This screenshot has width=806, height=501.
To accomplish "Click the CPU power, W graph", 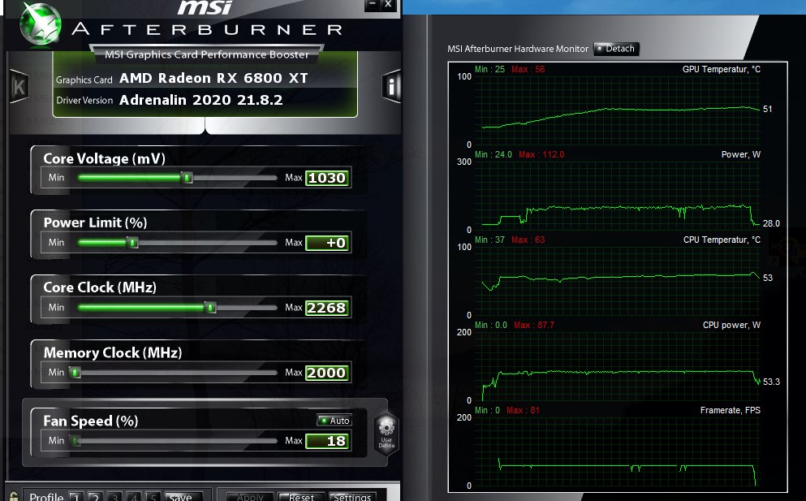I will 617,367.
